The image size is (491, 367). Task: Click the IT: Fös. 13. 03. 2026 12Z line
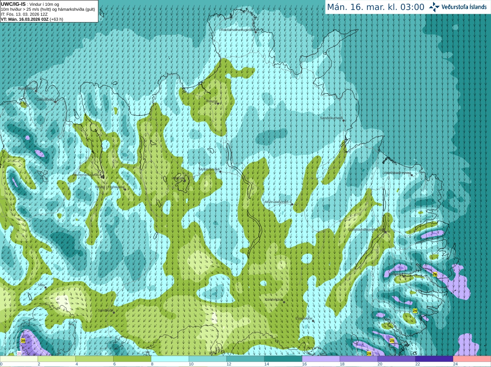point(24,14)
